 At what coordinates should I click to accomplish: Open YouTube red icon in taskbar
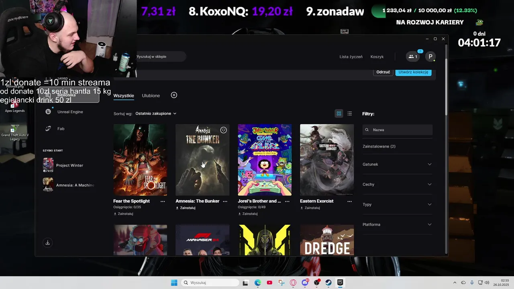click(x=269, y=283)
